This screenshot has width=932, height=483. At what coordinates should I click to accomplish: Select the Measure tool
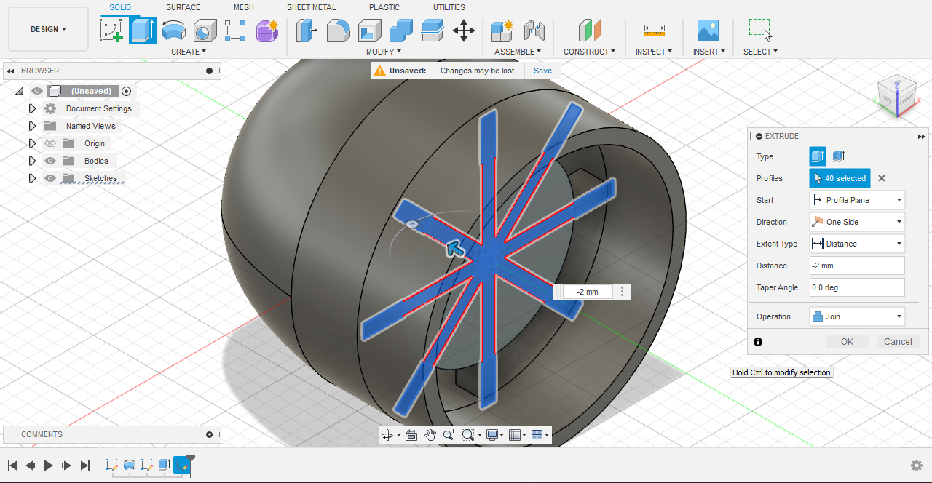pos(654,31)
